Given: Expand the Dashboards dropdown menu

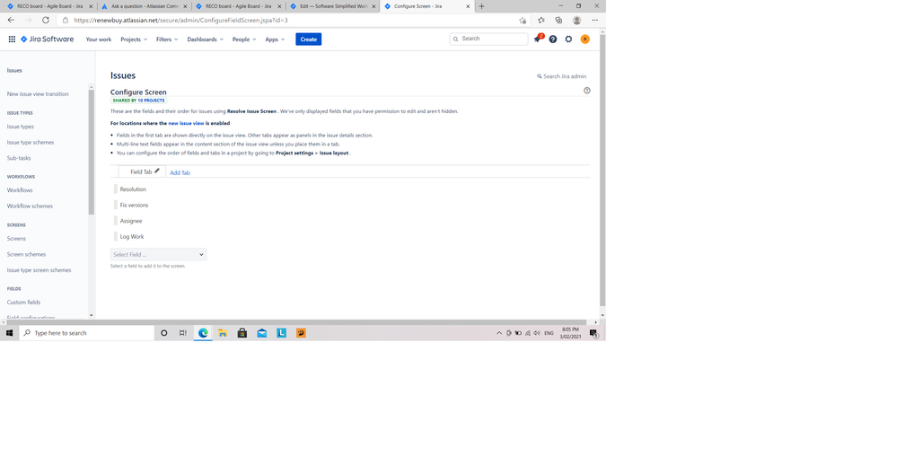Looking at the screenshot, I should tap(206, 39).
